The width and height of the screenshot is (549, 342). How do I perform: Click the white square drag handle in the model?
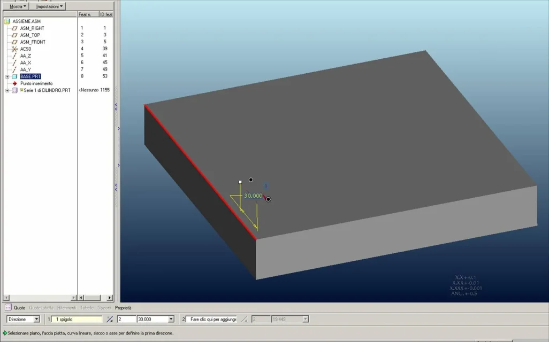coord(240,182)
